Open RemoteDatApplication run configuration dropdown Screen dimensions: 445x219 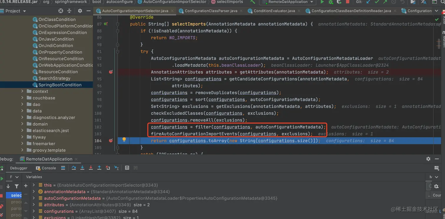pyautogui.click(x=288, y=2)
